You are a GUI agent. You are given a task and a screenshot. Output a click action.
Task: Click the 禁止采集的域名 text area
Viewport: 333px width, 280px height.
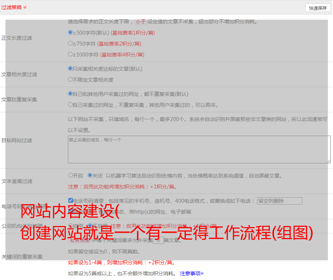coord(199,149)
